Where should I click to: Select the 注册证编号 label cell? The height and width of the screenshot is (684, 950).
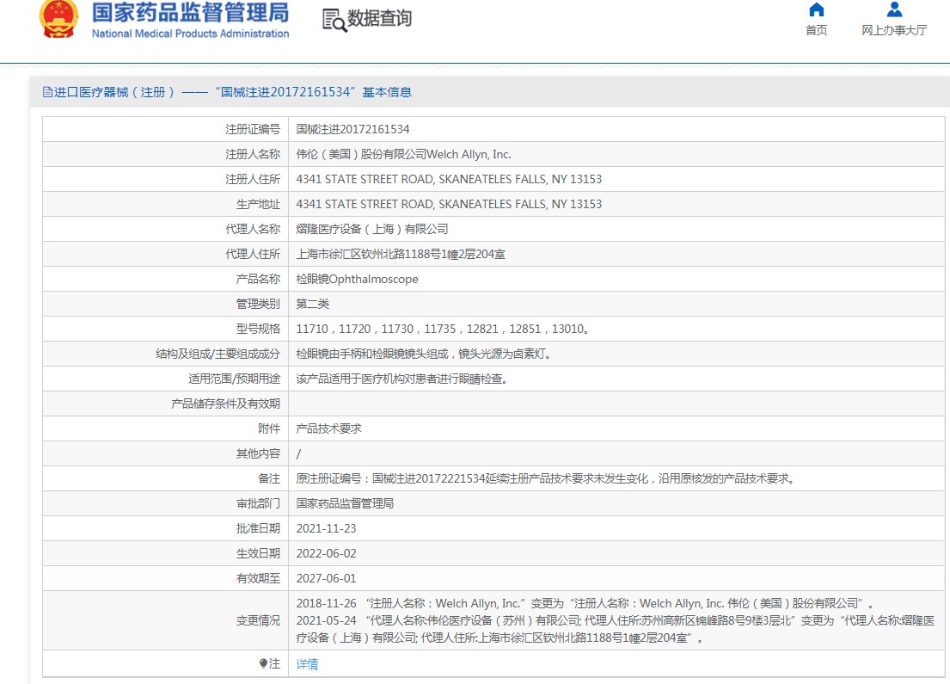165,129
